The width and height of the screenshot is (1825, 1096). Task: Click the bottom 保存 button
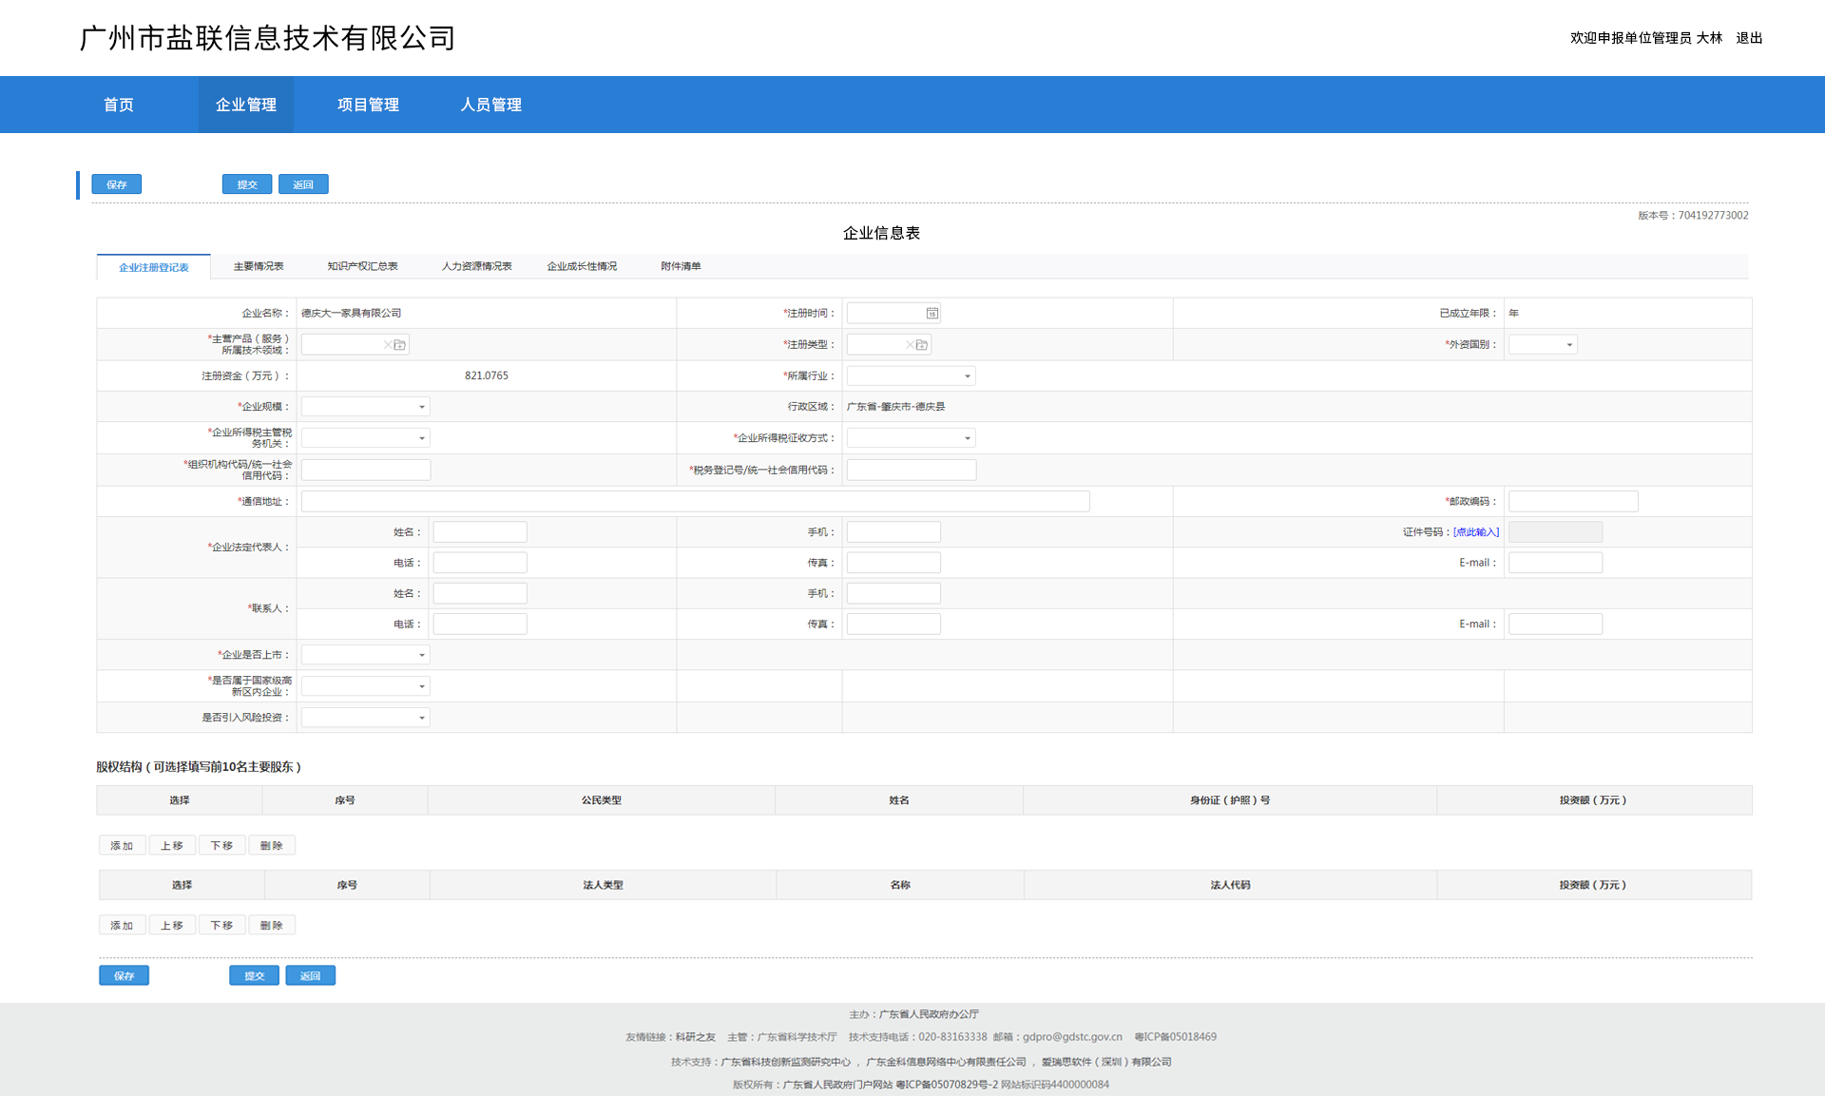(125, 975)
